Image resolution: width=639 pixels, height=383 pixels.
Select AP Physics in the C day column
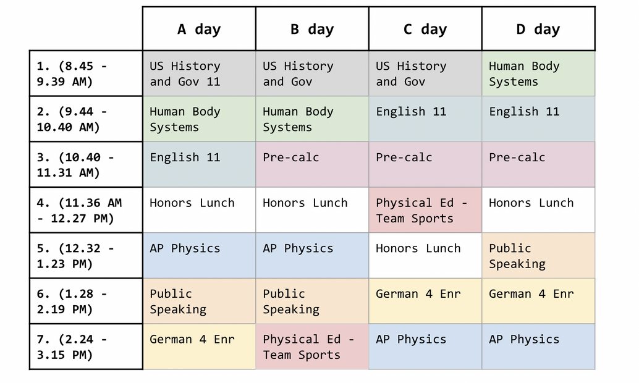pos(425,347)
